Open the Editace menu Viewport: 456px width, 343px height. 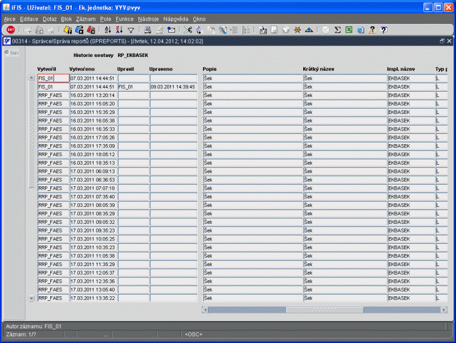pyautogui.click(x=29, y=19)
